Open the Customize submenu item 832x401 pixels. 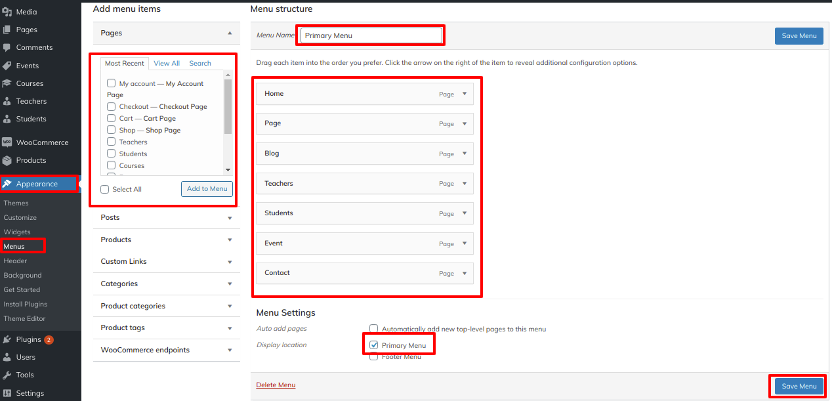coord(20,217)
